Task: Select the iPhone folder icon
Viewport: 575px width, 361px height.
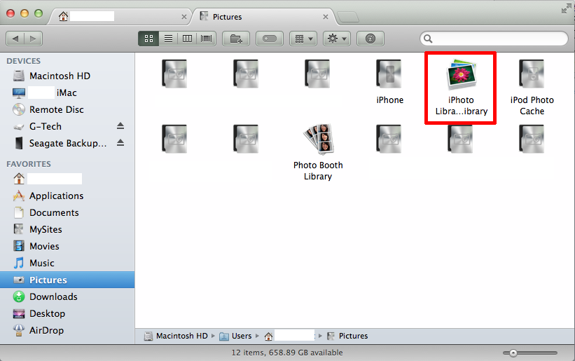Action: pos(389,74)
